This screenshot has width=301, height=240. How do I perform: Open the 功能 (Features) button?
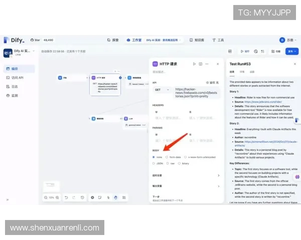[276, 51]
